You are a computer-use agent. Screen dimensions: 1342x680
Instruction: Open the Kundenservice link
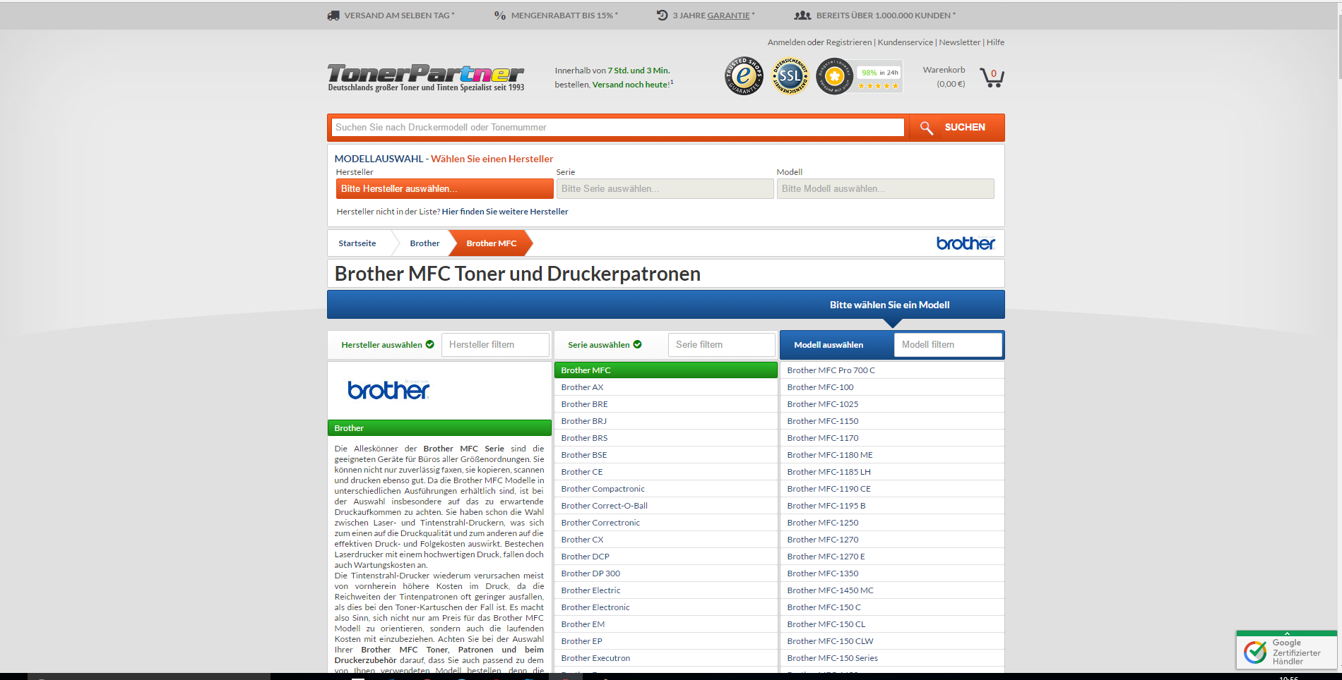point(905,42)
